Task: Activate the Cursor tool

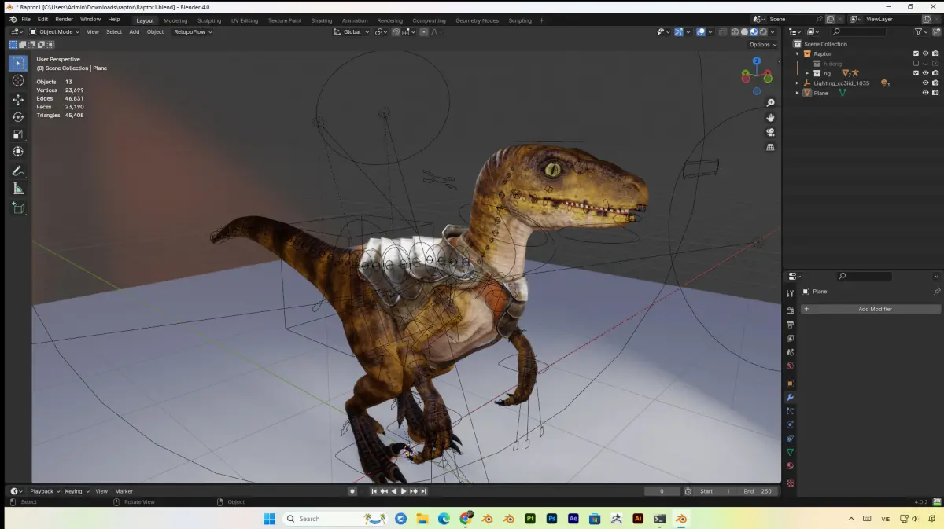Action: point(18,80)
